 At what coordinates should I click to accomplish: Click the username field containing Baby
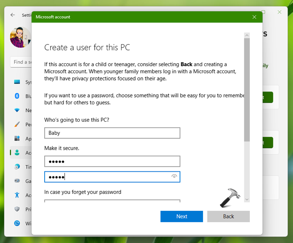click(x=112, y=133)
